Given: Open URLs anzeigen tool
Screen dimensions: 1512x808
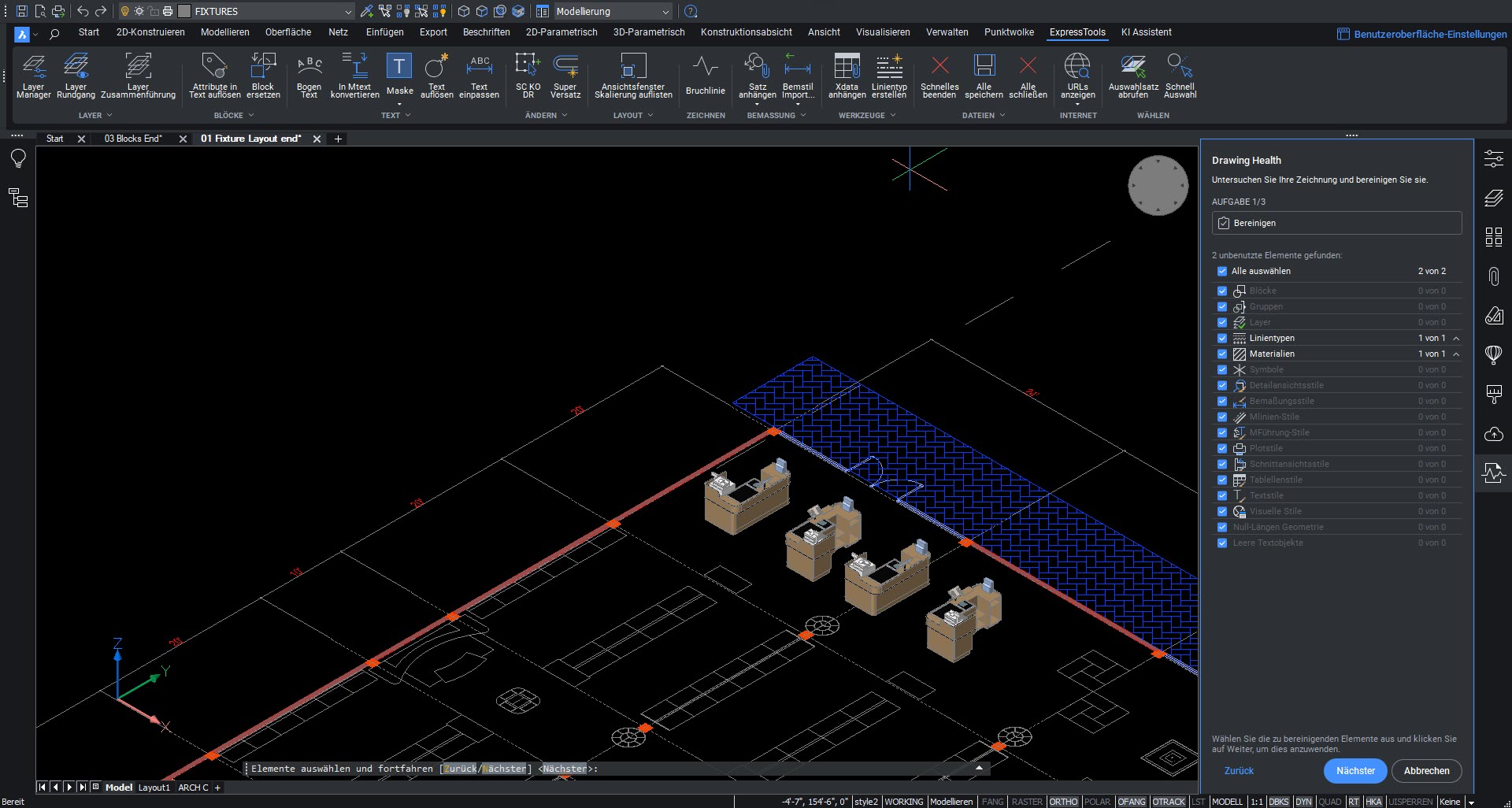Looking at the screenshot, I should tap(1077, 76).
